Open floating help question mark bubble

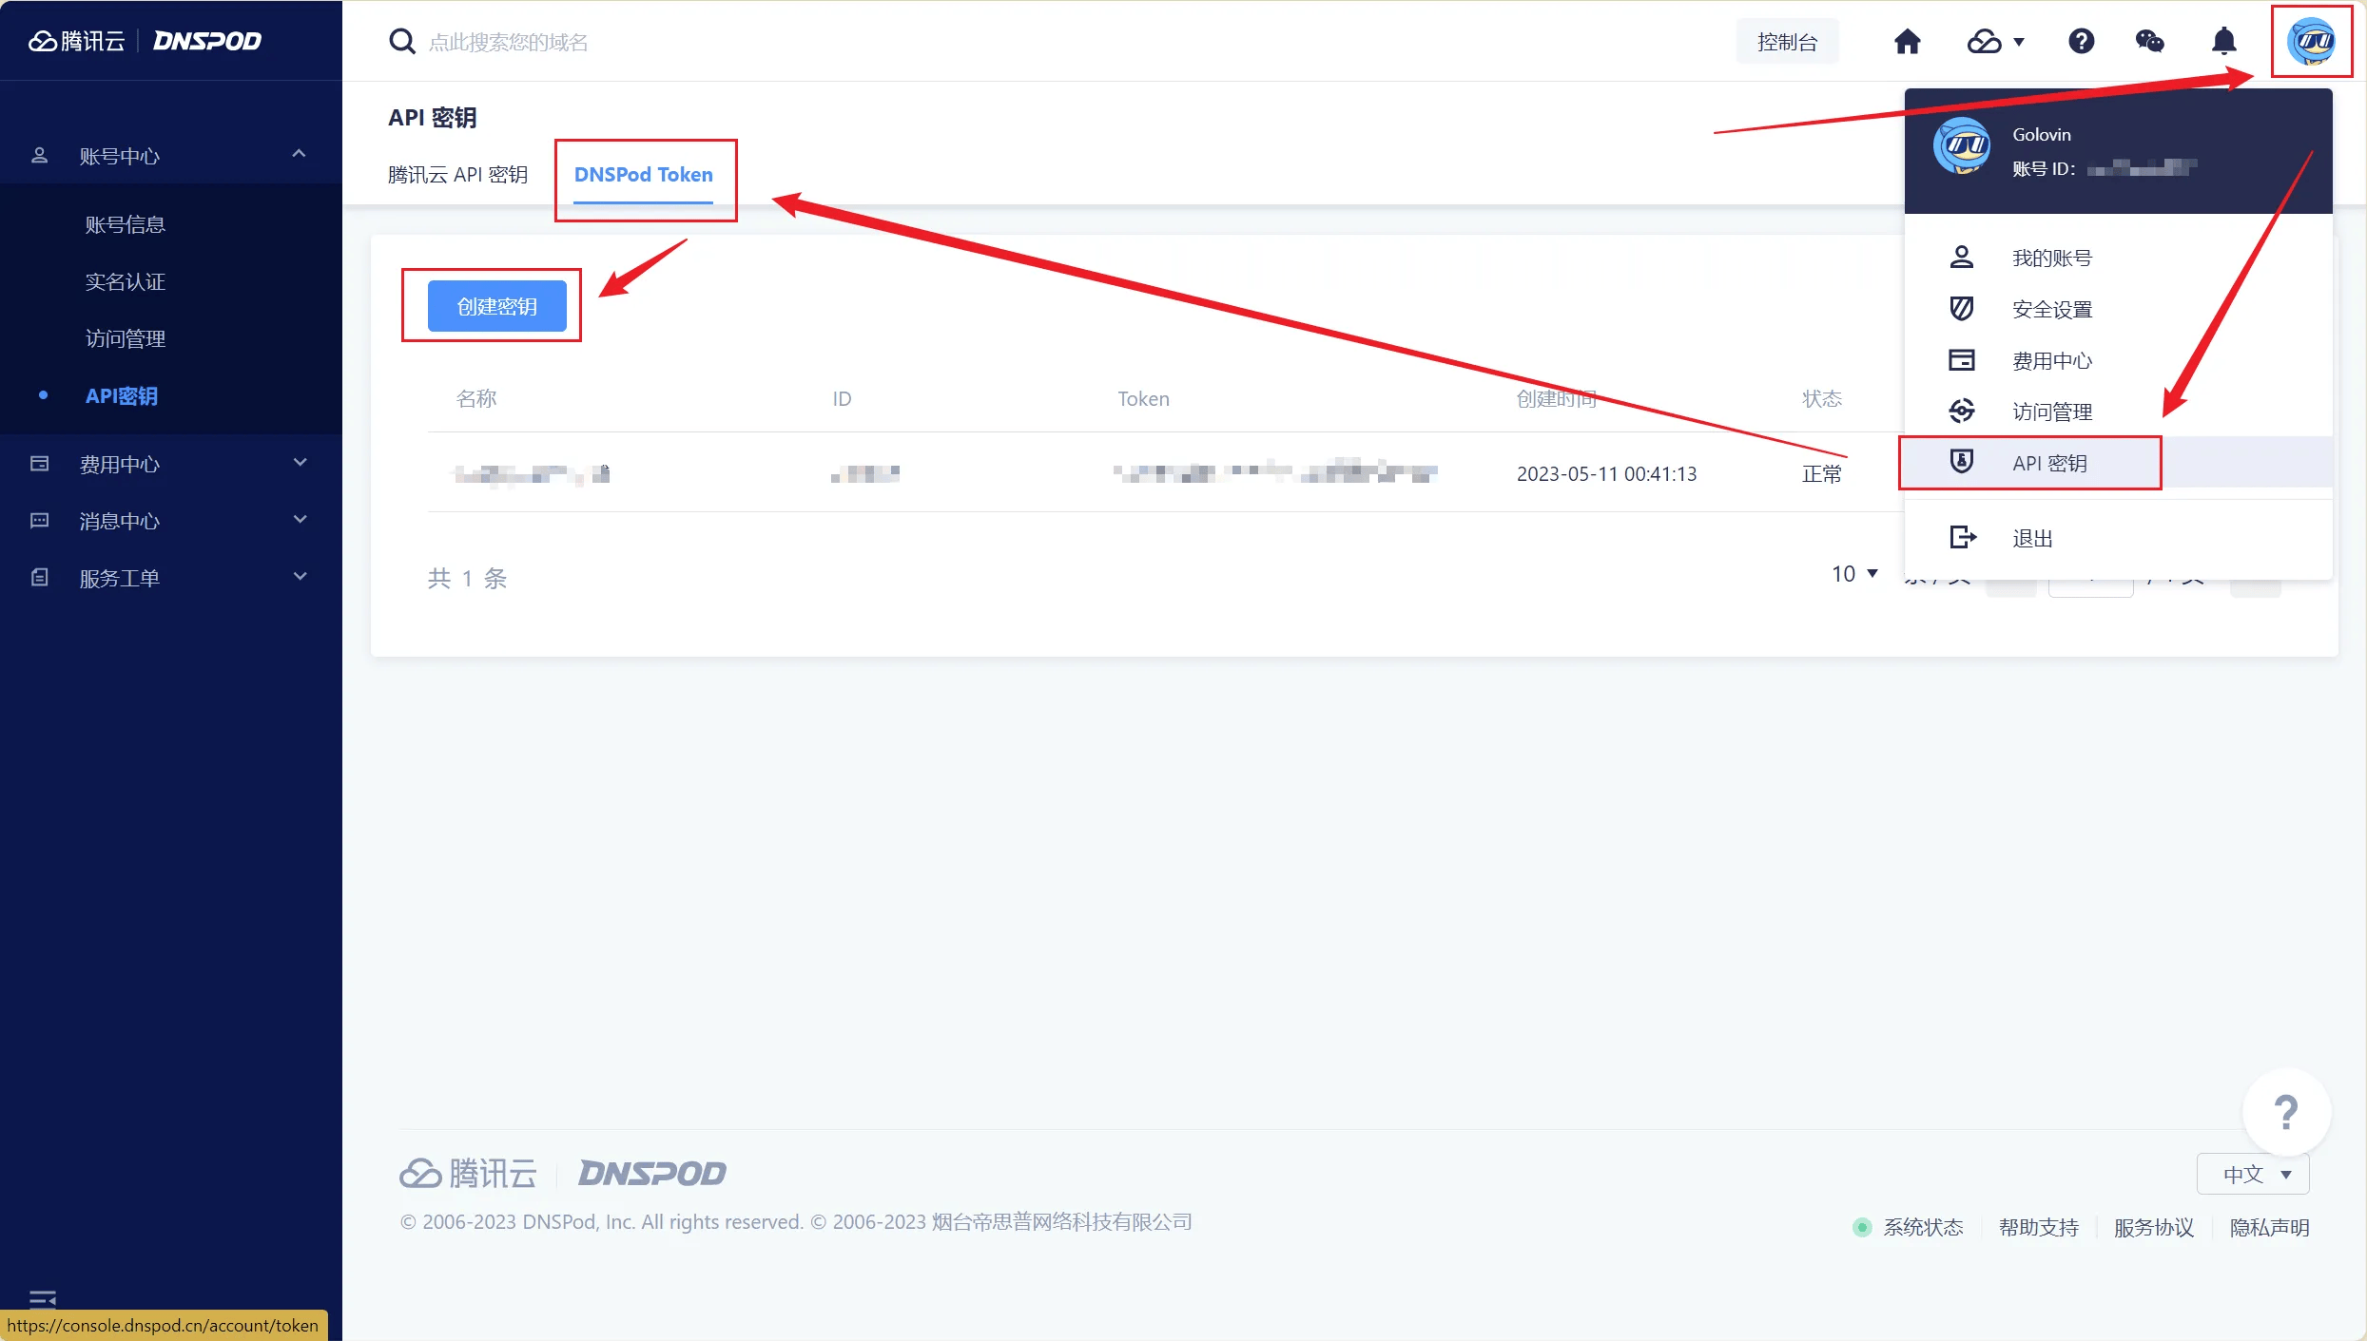pyautogui.click(x=2286, y=1112)
